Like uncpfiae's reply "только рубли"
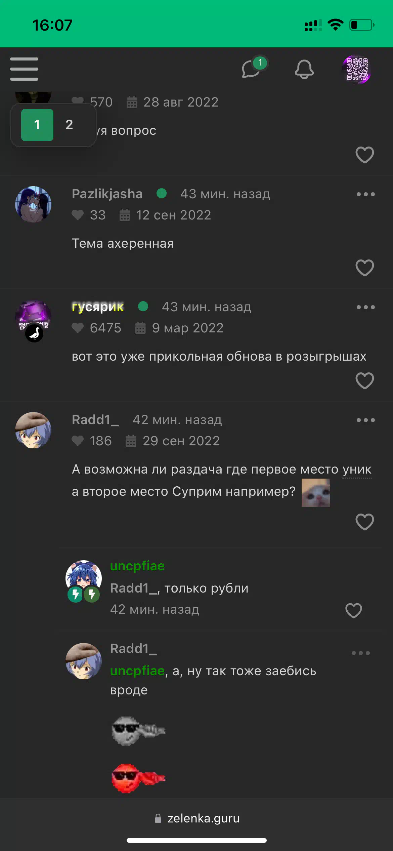Viewport: 393px width, 851px height. click(354, 610)
